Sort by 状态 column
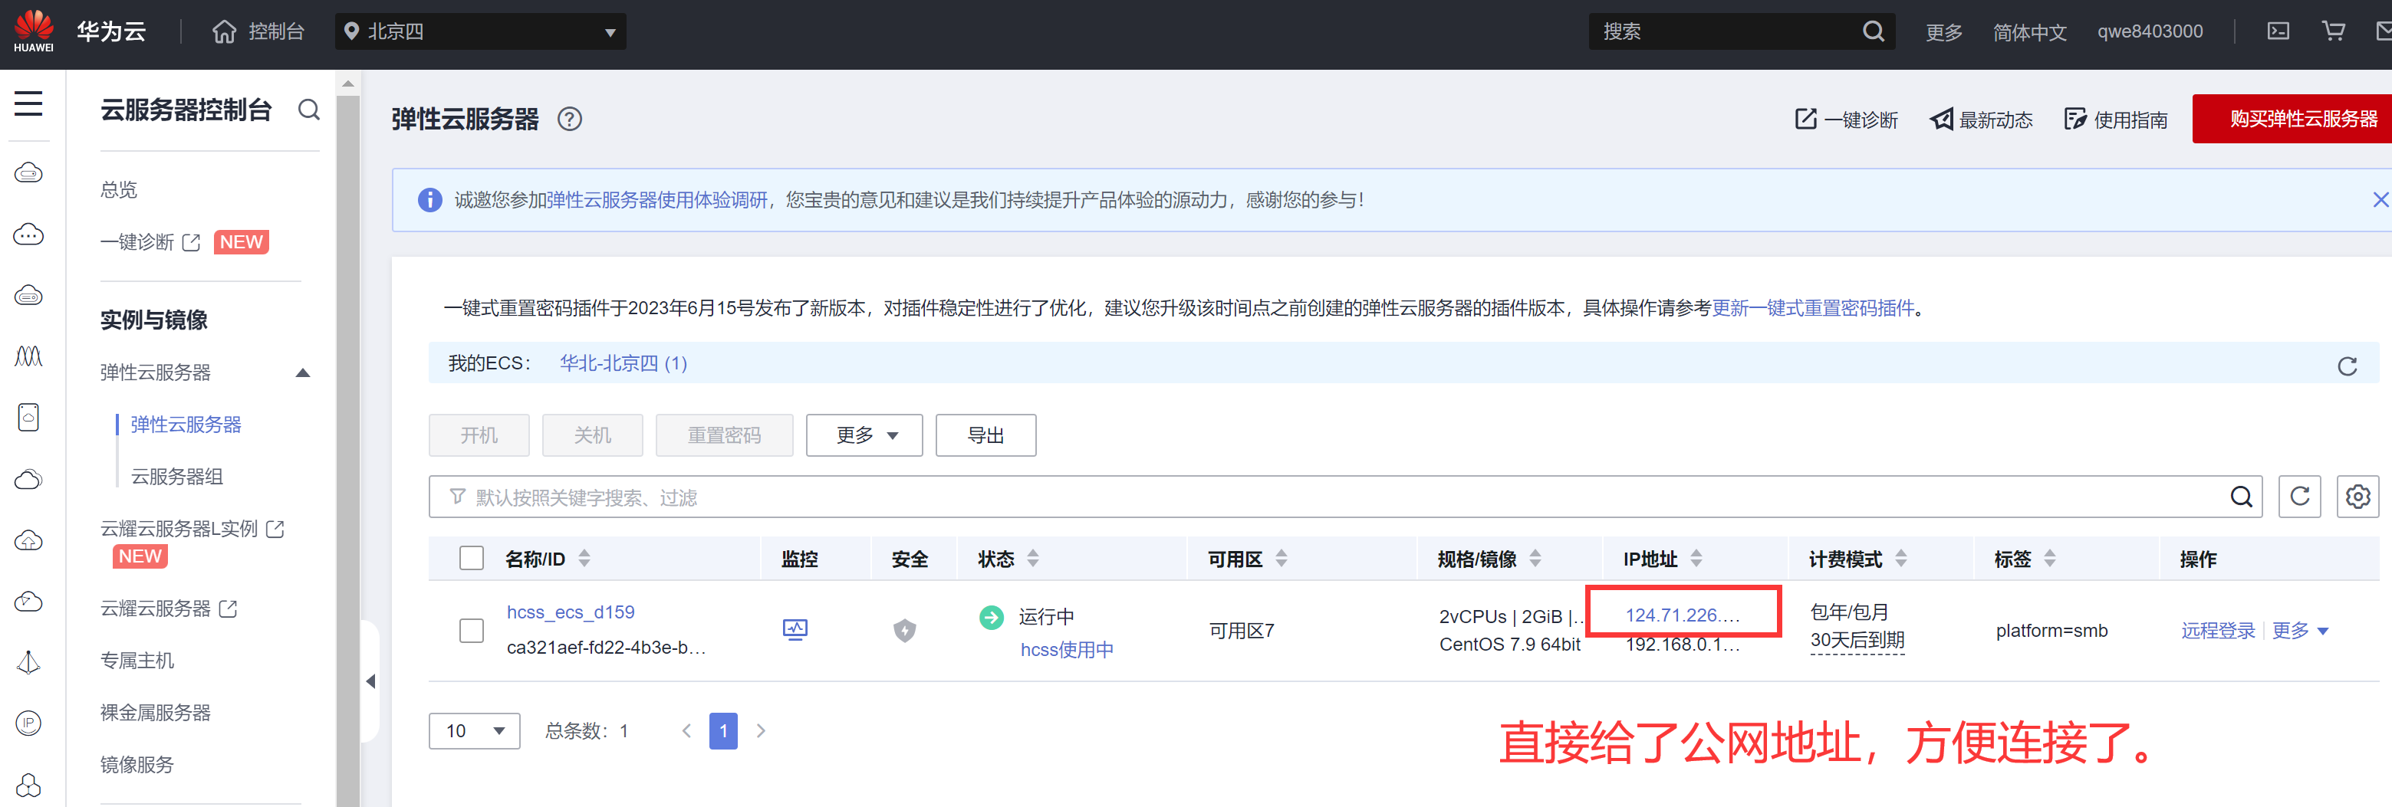Image resolution: width=2392 pixels, height=807 pixels. pos(1032,559)
